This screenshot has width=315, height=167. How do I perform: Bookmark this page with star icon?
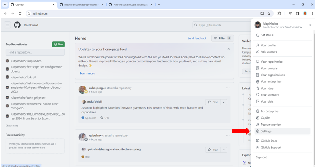point(269,13)
